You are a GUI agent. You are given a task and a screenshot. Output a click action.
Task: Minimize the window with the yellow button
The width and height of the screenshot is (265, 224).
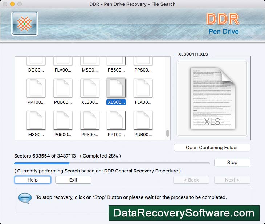click(x=12, y=4)
